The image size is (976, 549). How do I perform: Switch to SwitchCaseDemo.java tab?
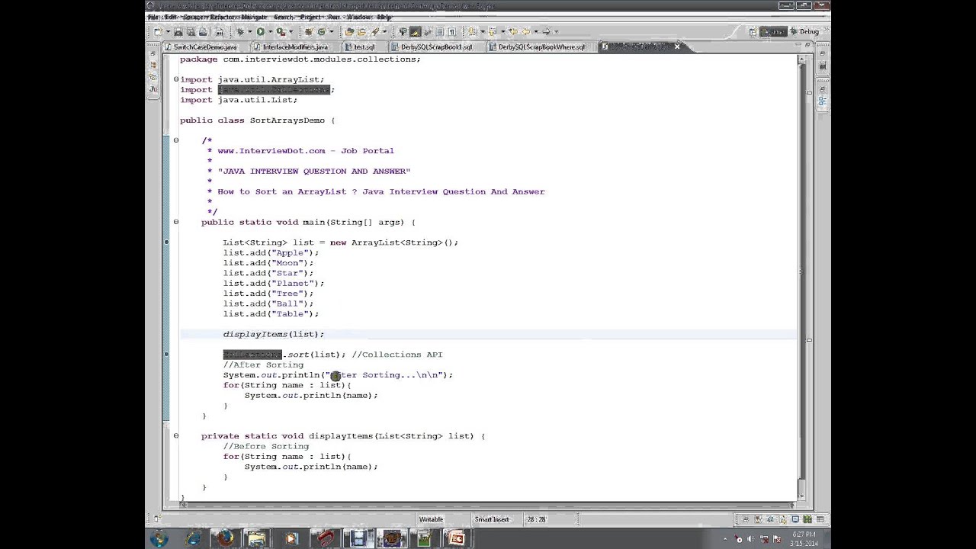(204, 47)
